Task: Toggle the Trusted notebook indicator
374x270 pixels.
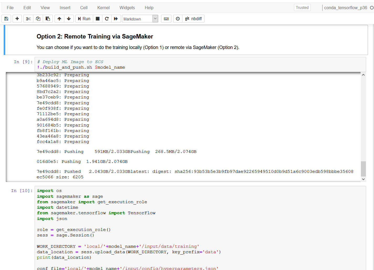Action: [302, 8]
